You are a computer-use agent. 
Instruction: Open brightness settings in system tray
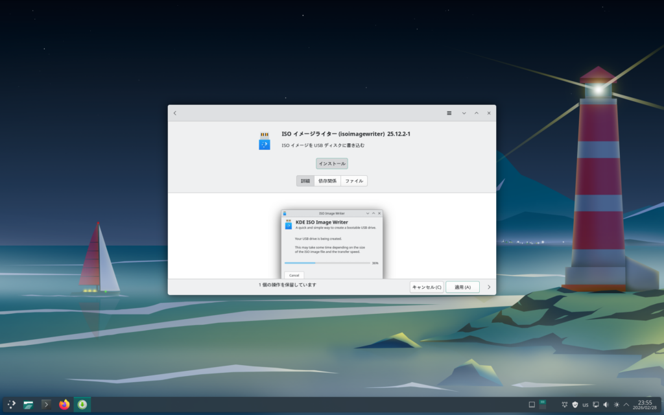[616, 405]
